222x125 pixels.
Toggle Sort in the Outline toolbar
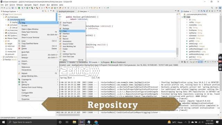tap(201, 11)
